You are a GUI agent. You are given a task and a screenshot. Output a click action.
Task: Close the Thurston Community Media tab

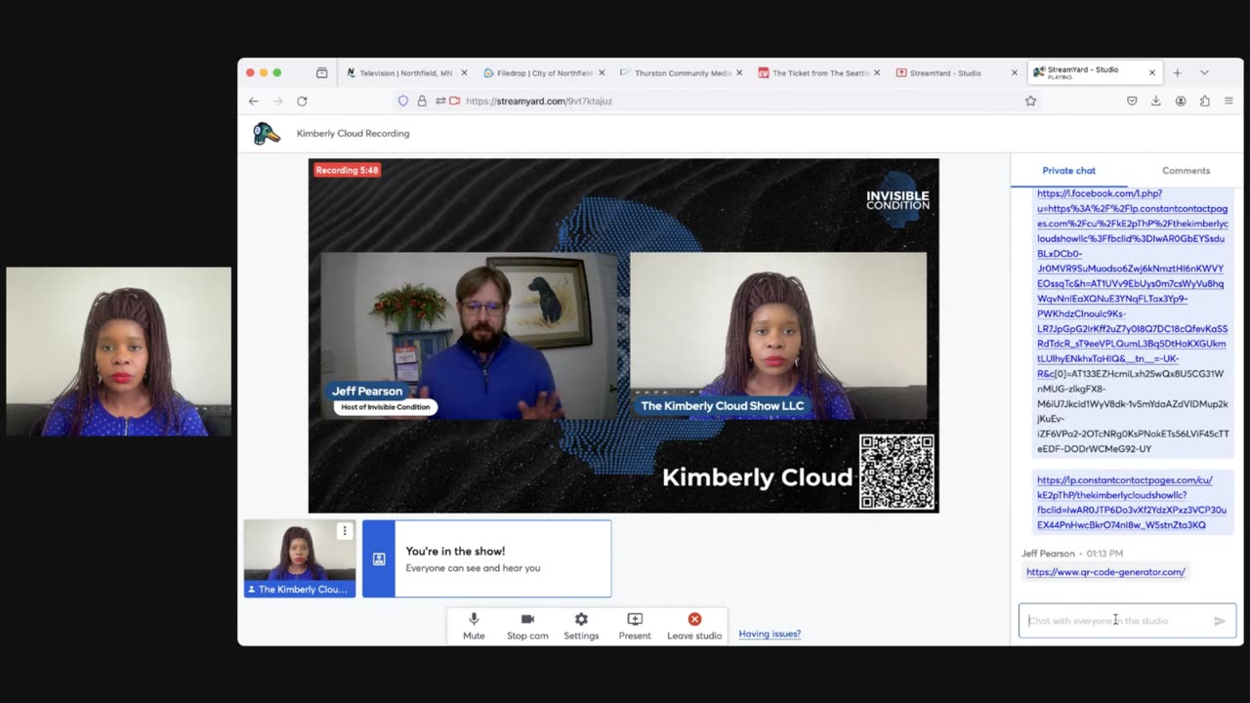739,72
